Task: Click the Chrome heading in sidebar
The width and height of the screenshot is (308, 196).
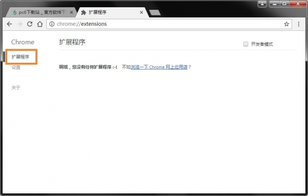Action: [23, 42]
